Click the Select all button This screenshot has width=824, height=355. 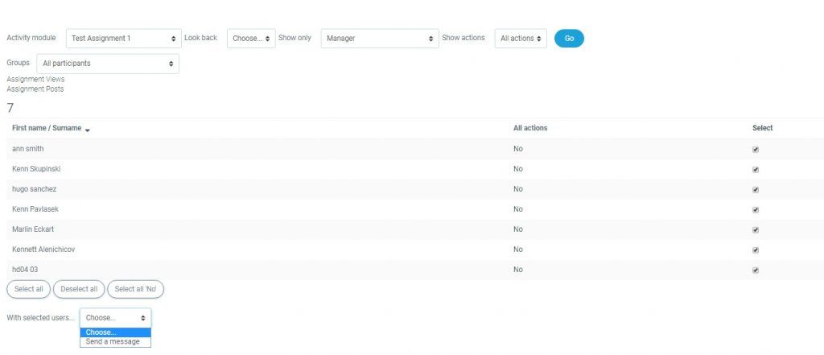pyautogui.click(x=29, y=289)
